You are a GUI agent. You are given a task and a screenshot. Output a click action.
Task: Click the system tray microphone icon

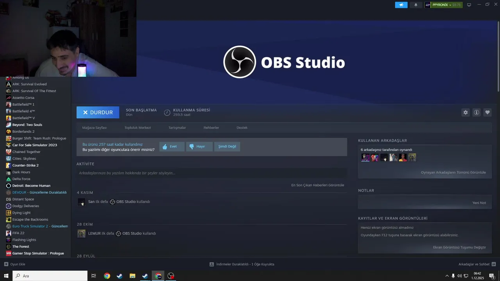point(453,276)
